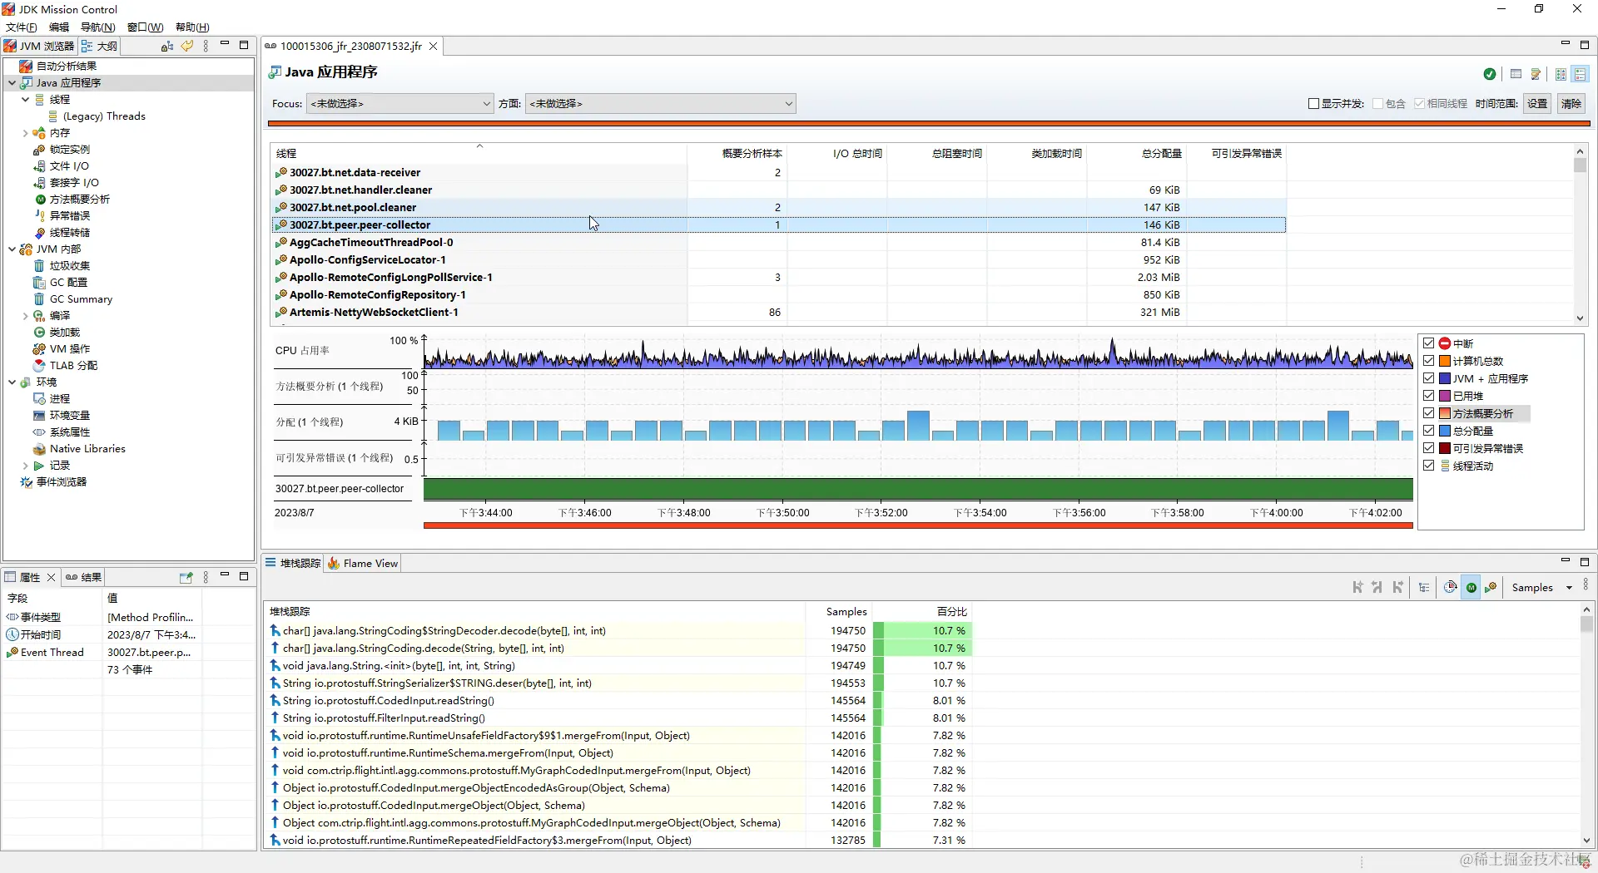
Task: Click the green 30027.bt.peer.peer-collector thread activity bar
Action: point(918,489)
